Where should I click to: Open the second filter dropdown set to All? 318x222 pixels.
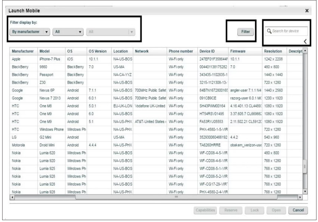pos(68,32)
